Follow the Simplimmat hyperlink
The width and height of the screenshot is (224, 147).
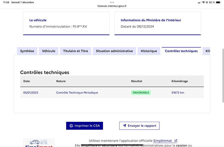163,141
